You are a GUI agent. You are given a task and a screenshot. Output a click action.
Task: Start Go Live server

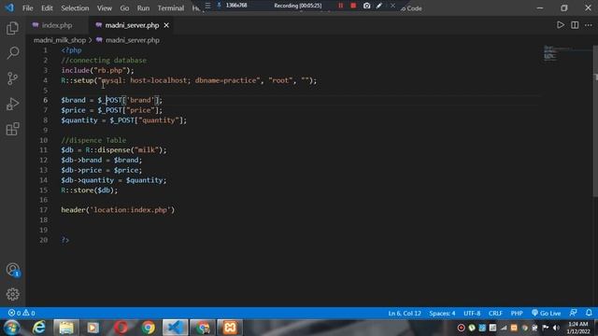tap(546, 314)
